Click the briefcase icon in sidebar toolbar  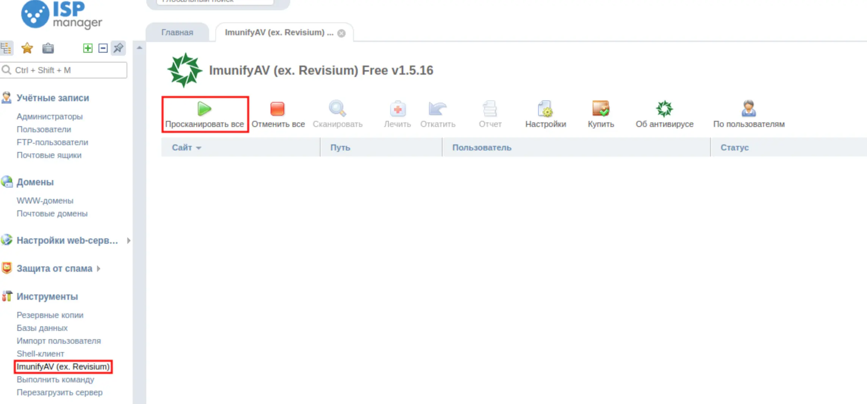[48, 48]
